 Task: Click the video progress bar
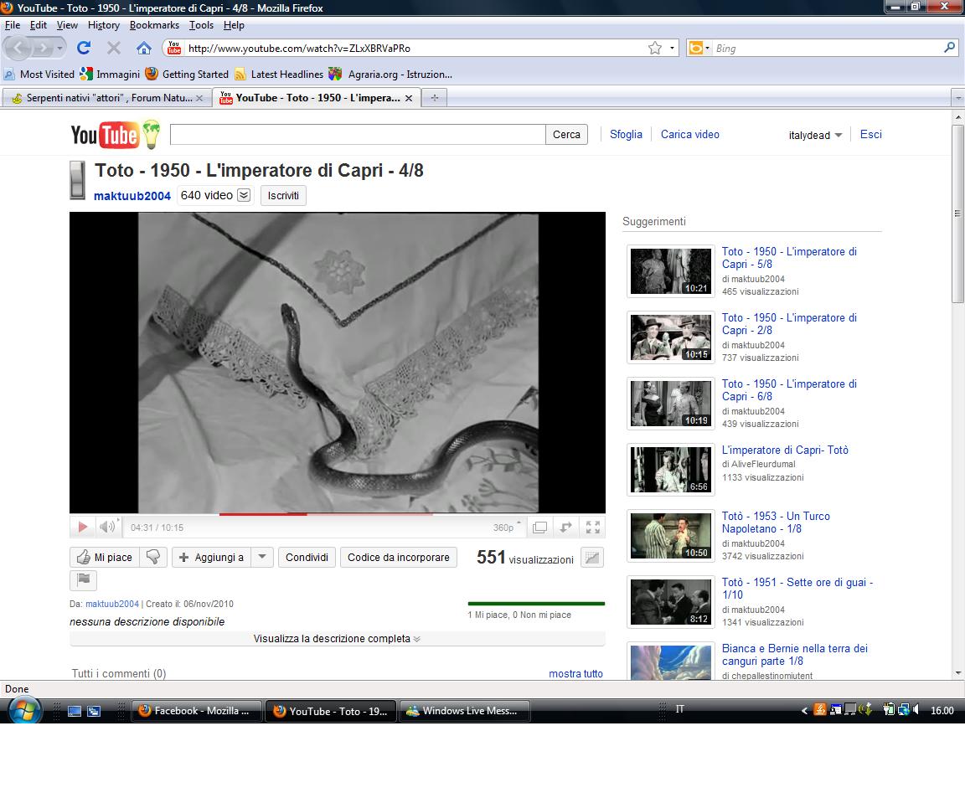tap(335, 514)
